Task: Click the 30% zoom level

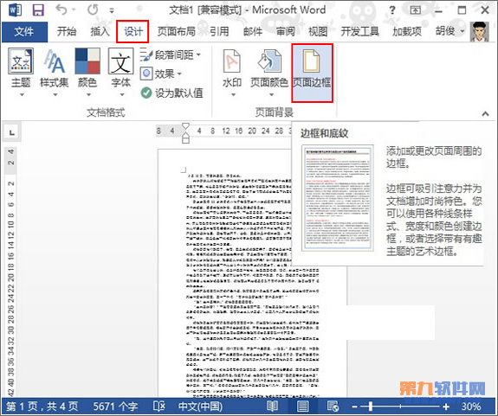Action: tap(471, 406)
